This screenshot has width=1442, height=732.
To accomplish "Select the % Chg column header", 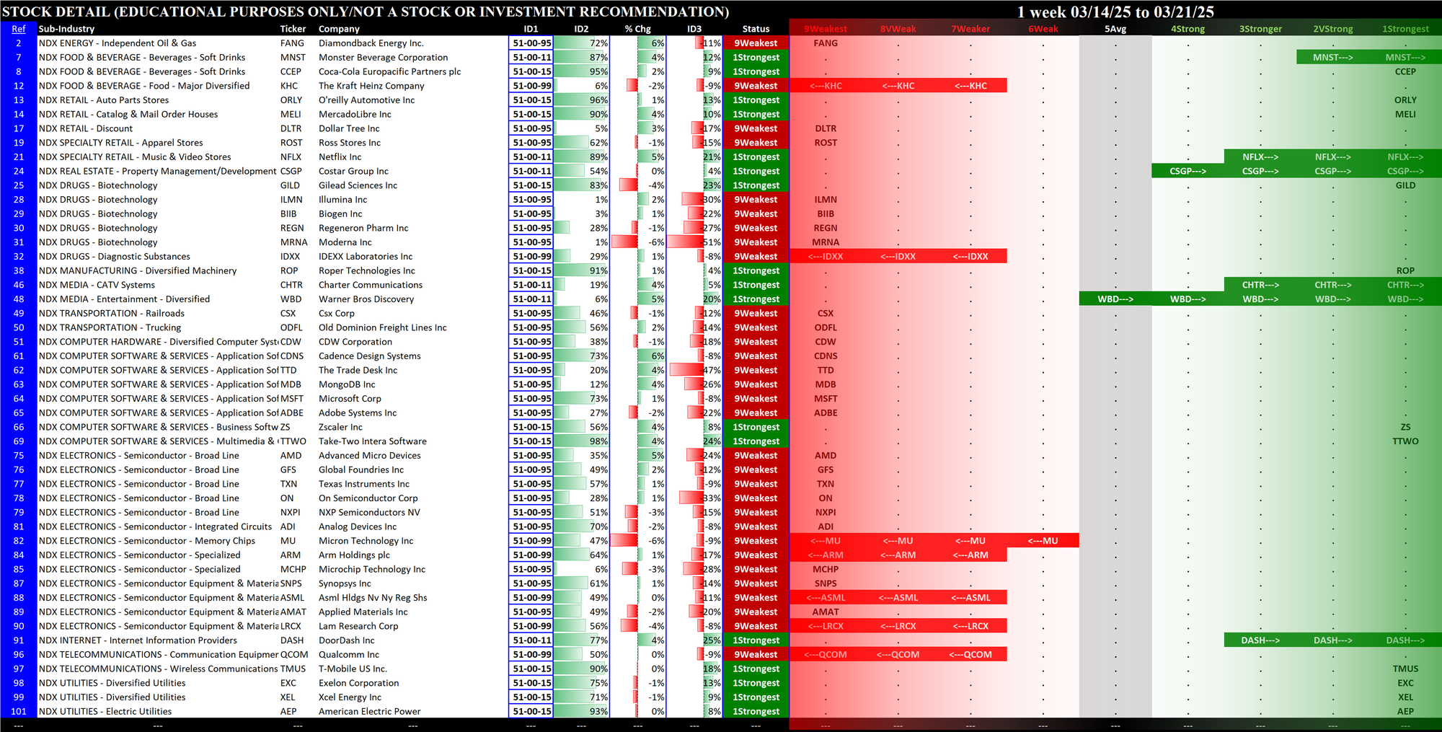I will [x=637, y=29].
